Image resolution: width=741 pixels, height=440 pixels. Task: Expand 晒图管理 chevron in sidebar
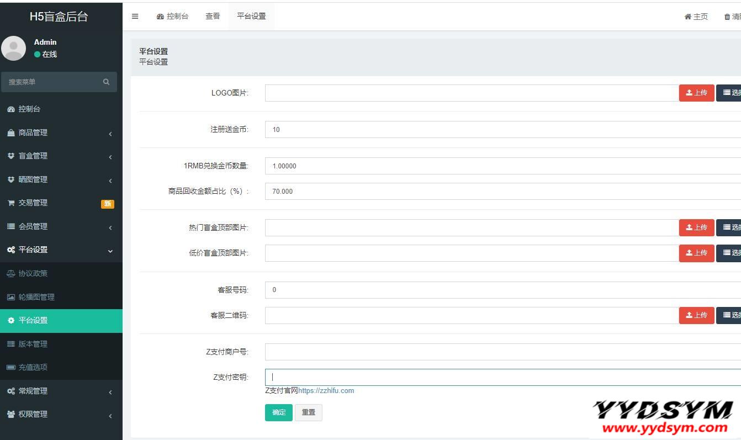click(x=110, y=181)
